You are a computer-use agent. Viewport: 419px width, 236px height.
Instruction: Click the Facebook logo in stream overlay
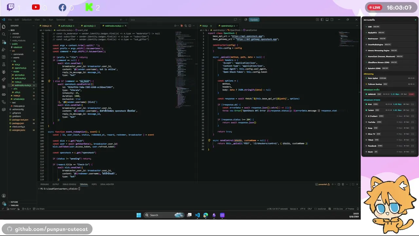(62, 7)
